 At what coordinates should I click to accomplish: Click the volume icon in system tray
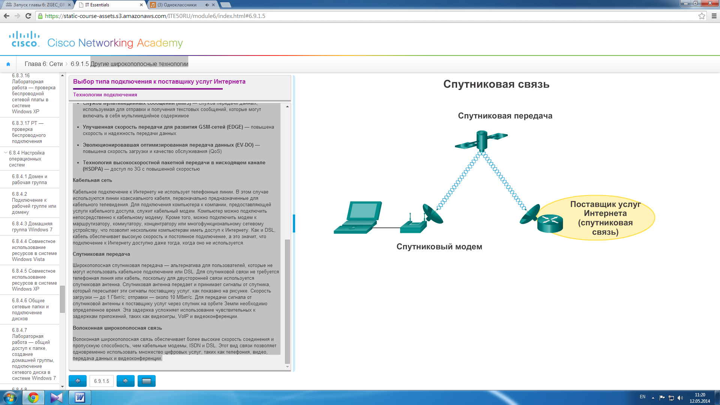[x=680, y=397]
